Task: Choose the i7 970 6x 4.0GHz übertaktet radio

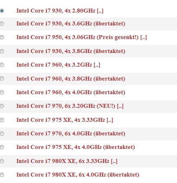Action: (2, 134)
